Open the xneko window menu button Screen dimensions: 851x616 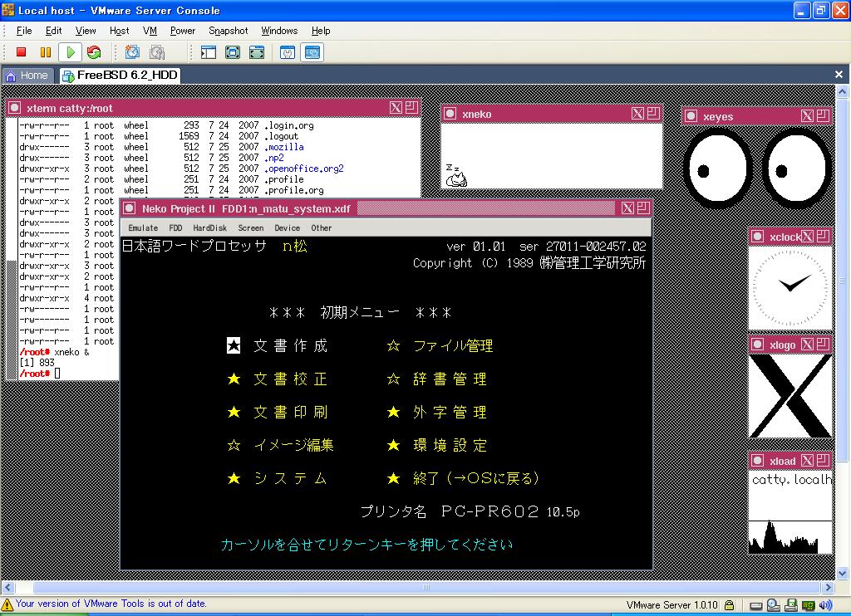click(x=450, y=114)
